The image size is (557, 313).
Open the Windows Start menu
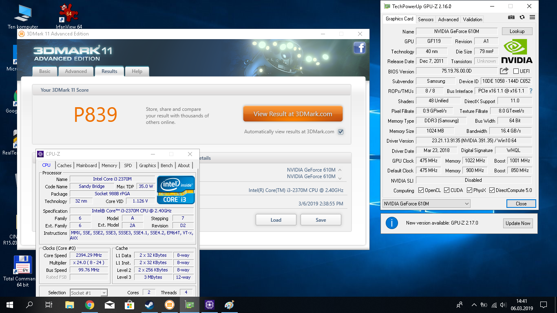point(10,305)
